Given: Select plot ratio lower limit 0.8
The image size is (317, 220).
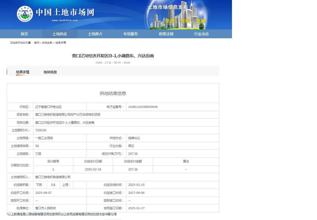Looking at the screenshot, I should [53, 185].
